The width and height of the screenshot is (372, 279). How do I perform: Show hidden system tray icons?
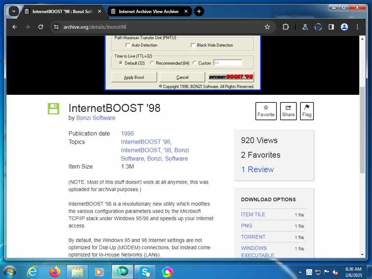click(300, 272)
